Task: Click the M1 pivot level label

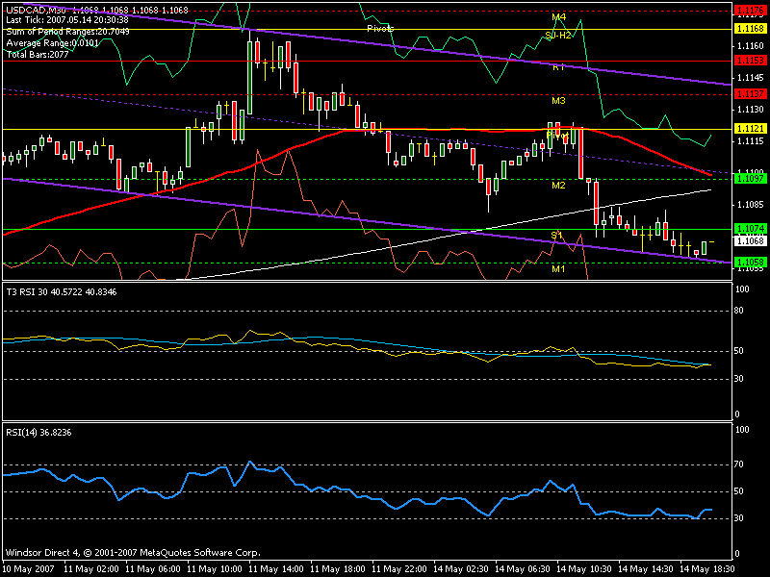Action: pyautogui.click(x=558, y=269)
